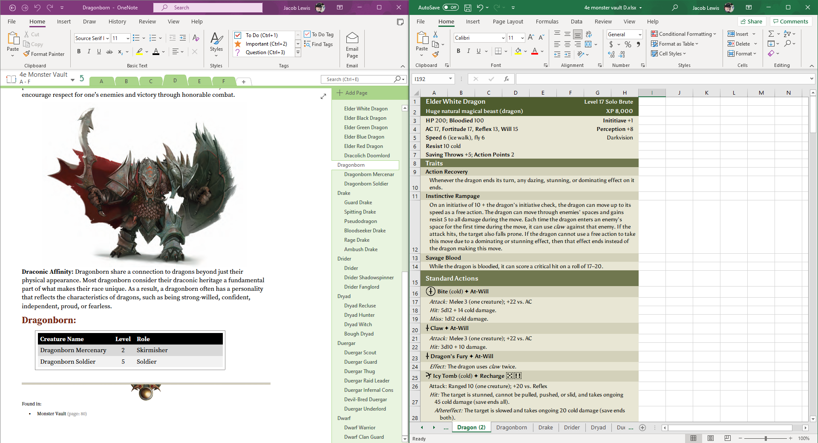Open Dragonborn Soldier page
The height and width of the screenshot is (443, 818).
(x=366, y=184)
